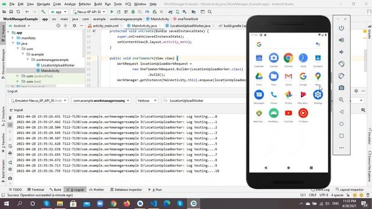The height and width of the screenshot is (209, 372).
Task: Open the Refactor menu
Action: [x=85, y=4]
